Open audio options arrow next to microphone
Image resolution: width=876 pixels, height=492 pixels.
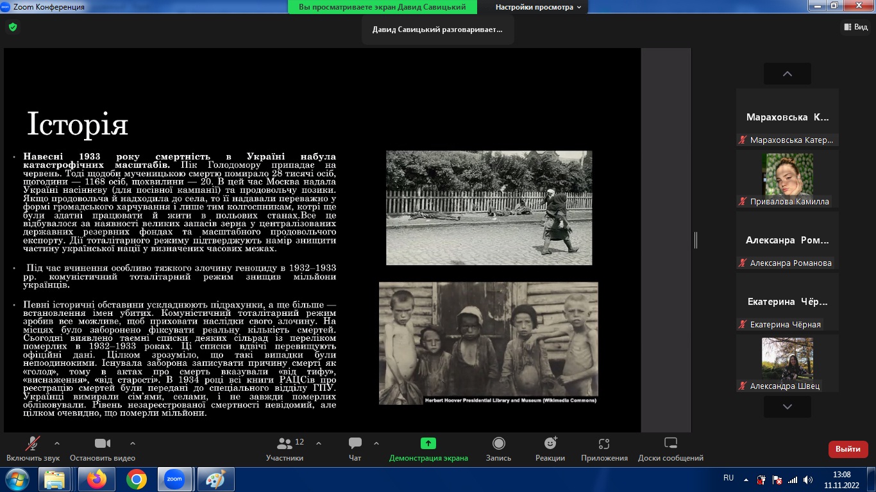57,443
